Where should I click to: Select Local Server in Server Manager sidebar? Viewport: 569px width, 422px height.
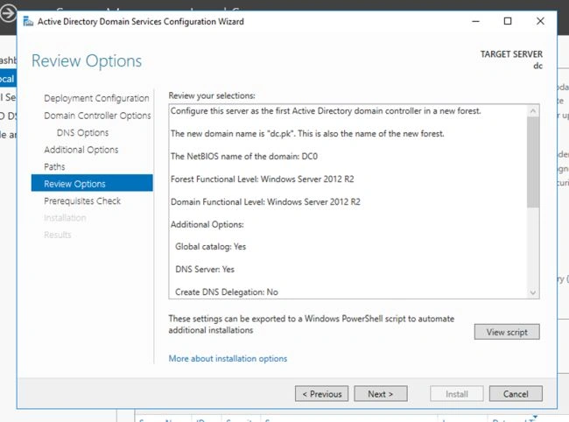click(7, 79)
